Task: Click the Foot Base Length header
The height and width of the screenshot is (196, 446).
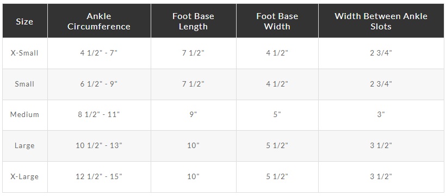Action: (x=194, y=21)
